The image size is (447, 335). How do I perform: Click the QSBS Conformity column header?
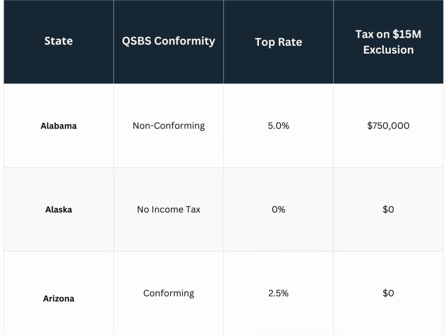coord(168,41)
